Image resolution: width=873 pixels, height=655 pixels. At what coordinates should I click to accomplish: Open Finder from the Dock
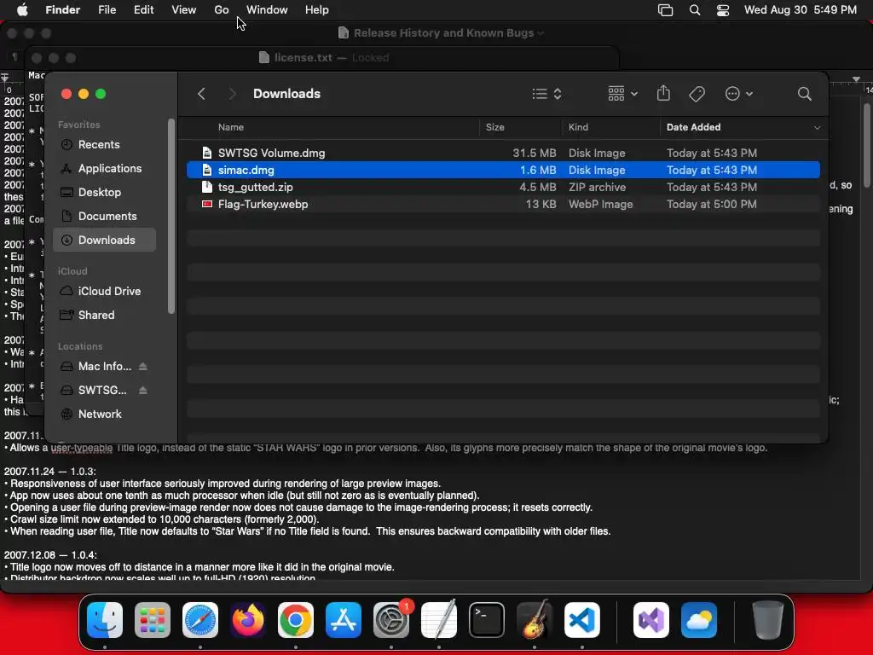pos(105,620)
